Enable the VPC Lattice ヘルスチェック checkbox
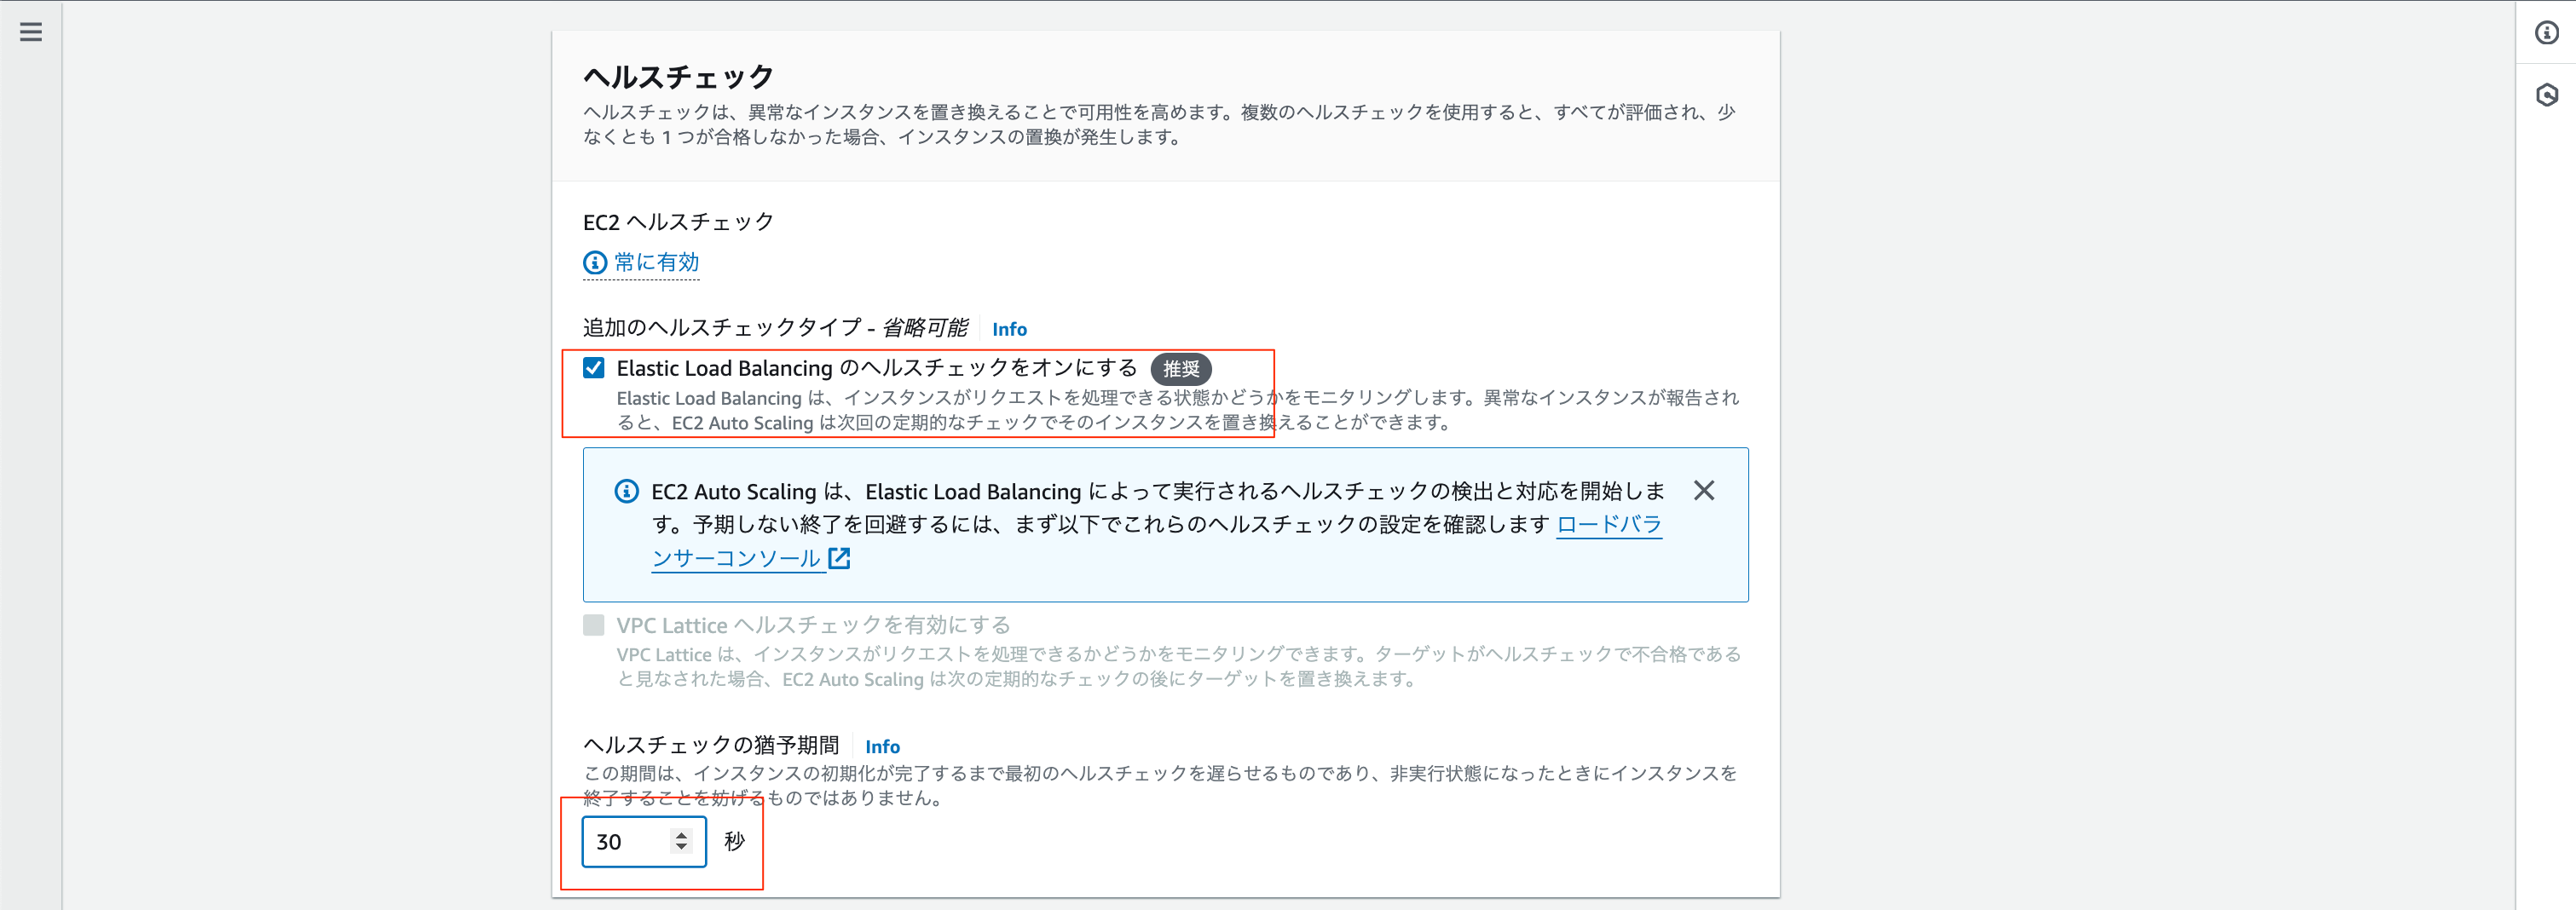 (594, 624)
